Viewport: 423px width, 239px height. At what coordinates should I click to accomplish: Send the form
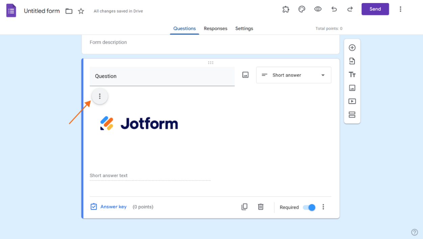[x=375, y=9]
